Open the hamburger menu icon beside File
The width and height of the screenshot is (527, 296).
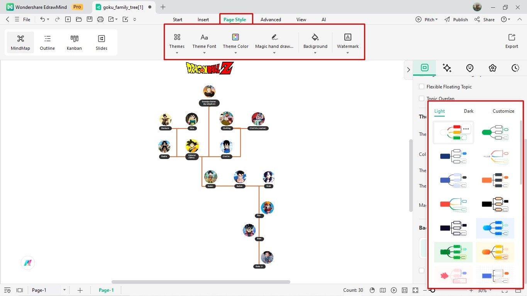17,19
